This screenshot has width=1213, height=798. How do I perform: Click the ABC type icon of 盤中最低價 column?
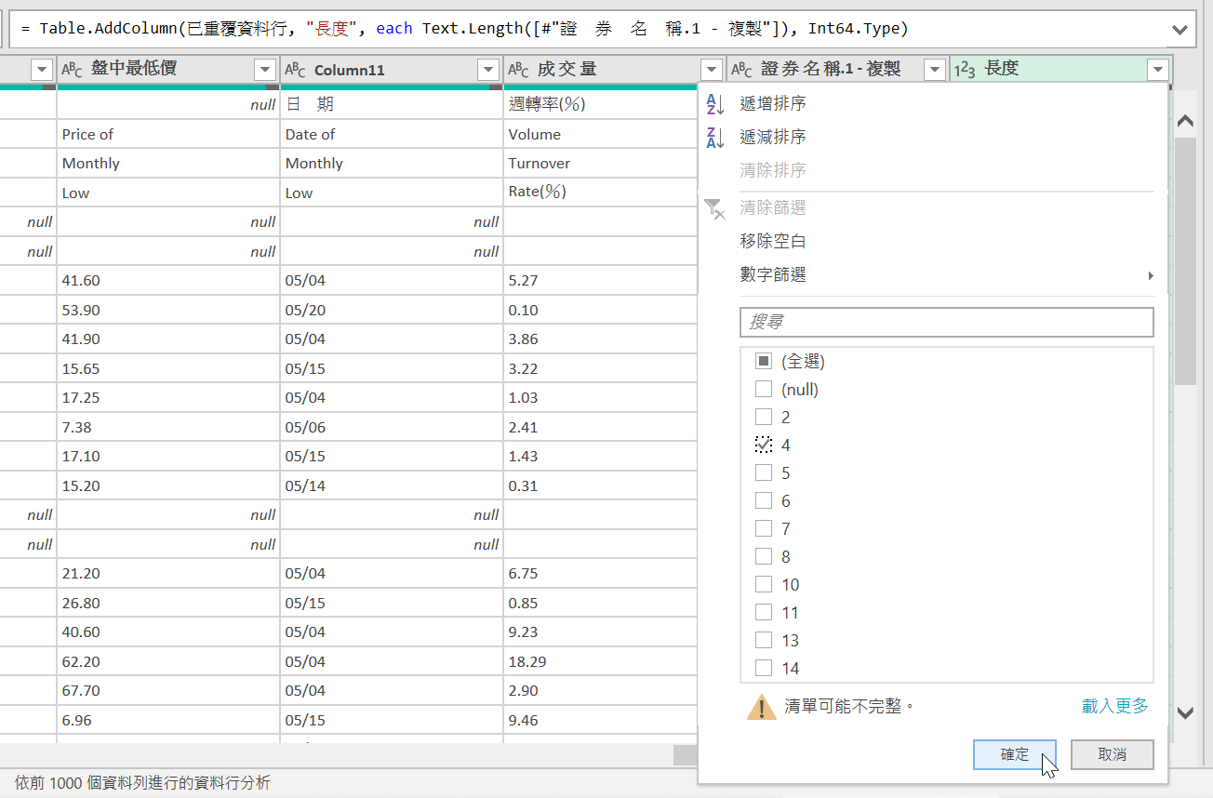73,69
